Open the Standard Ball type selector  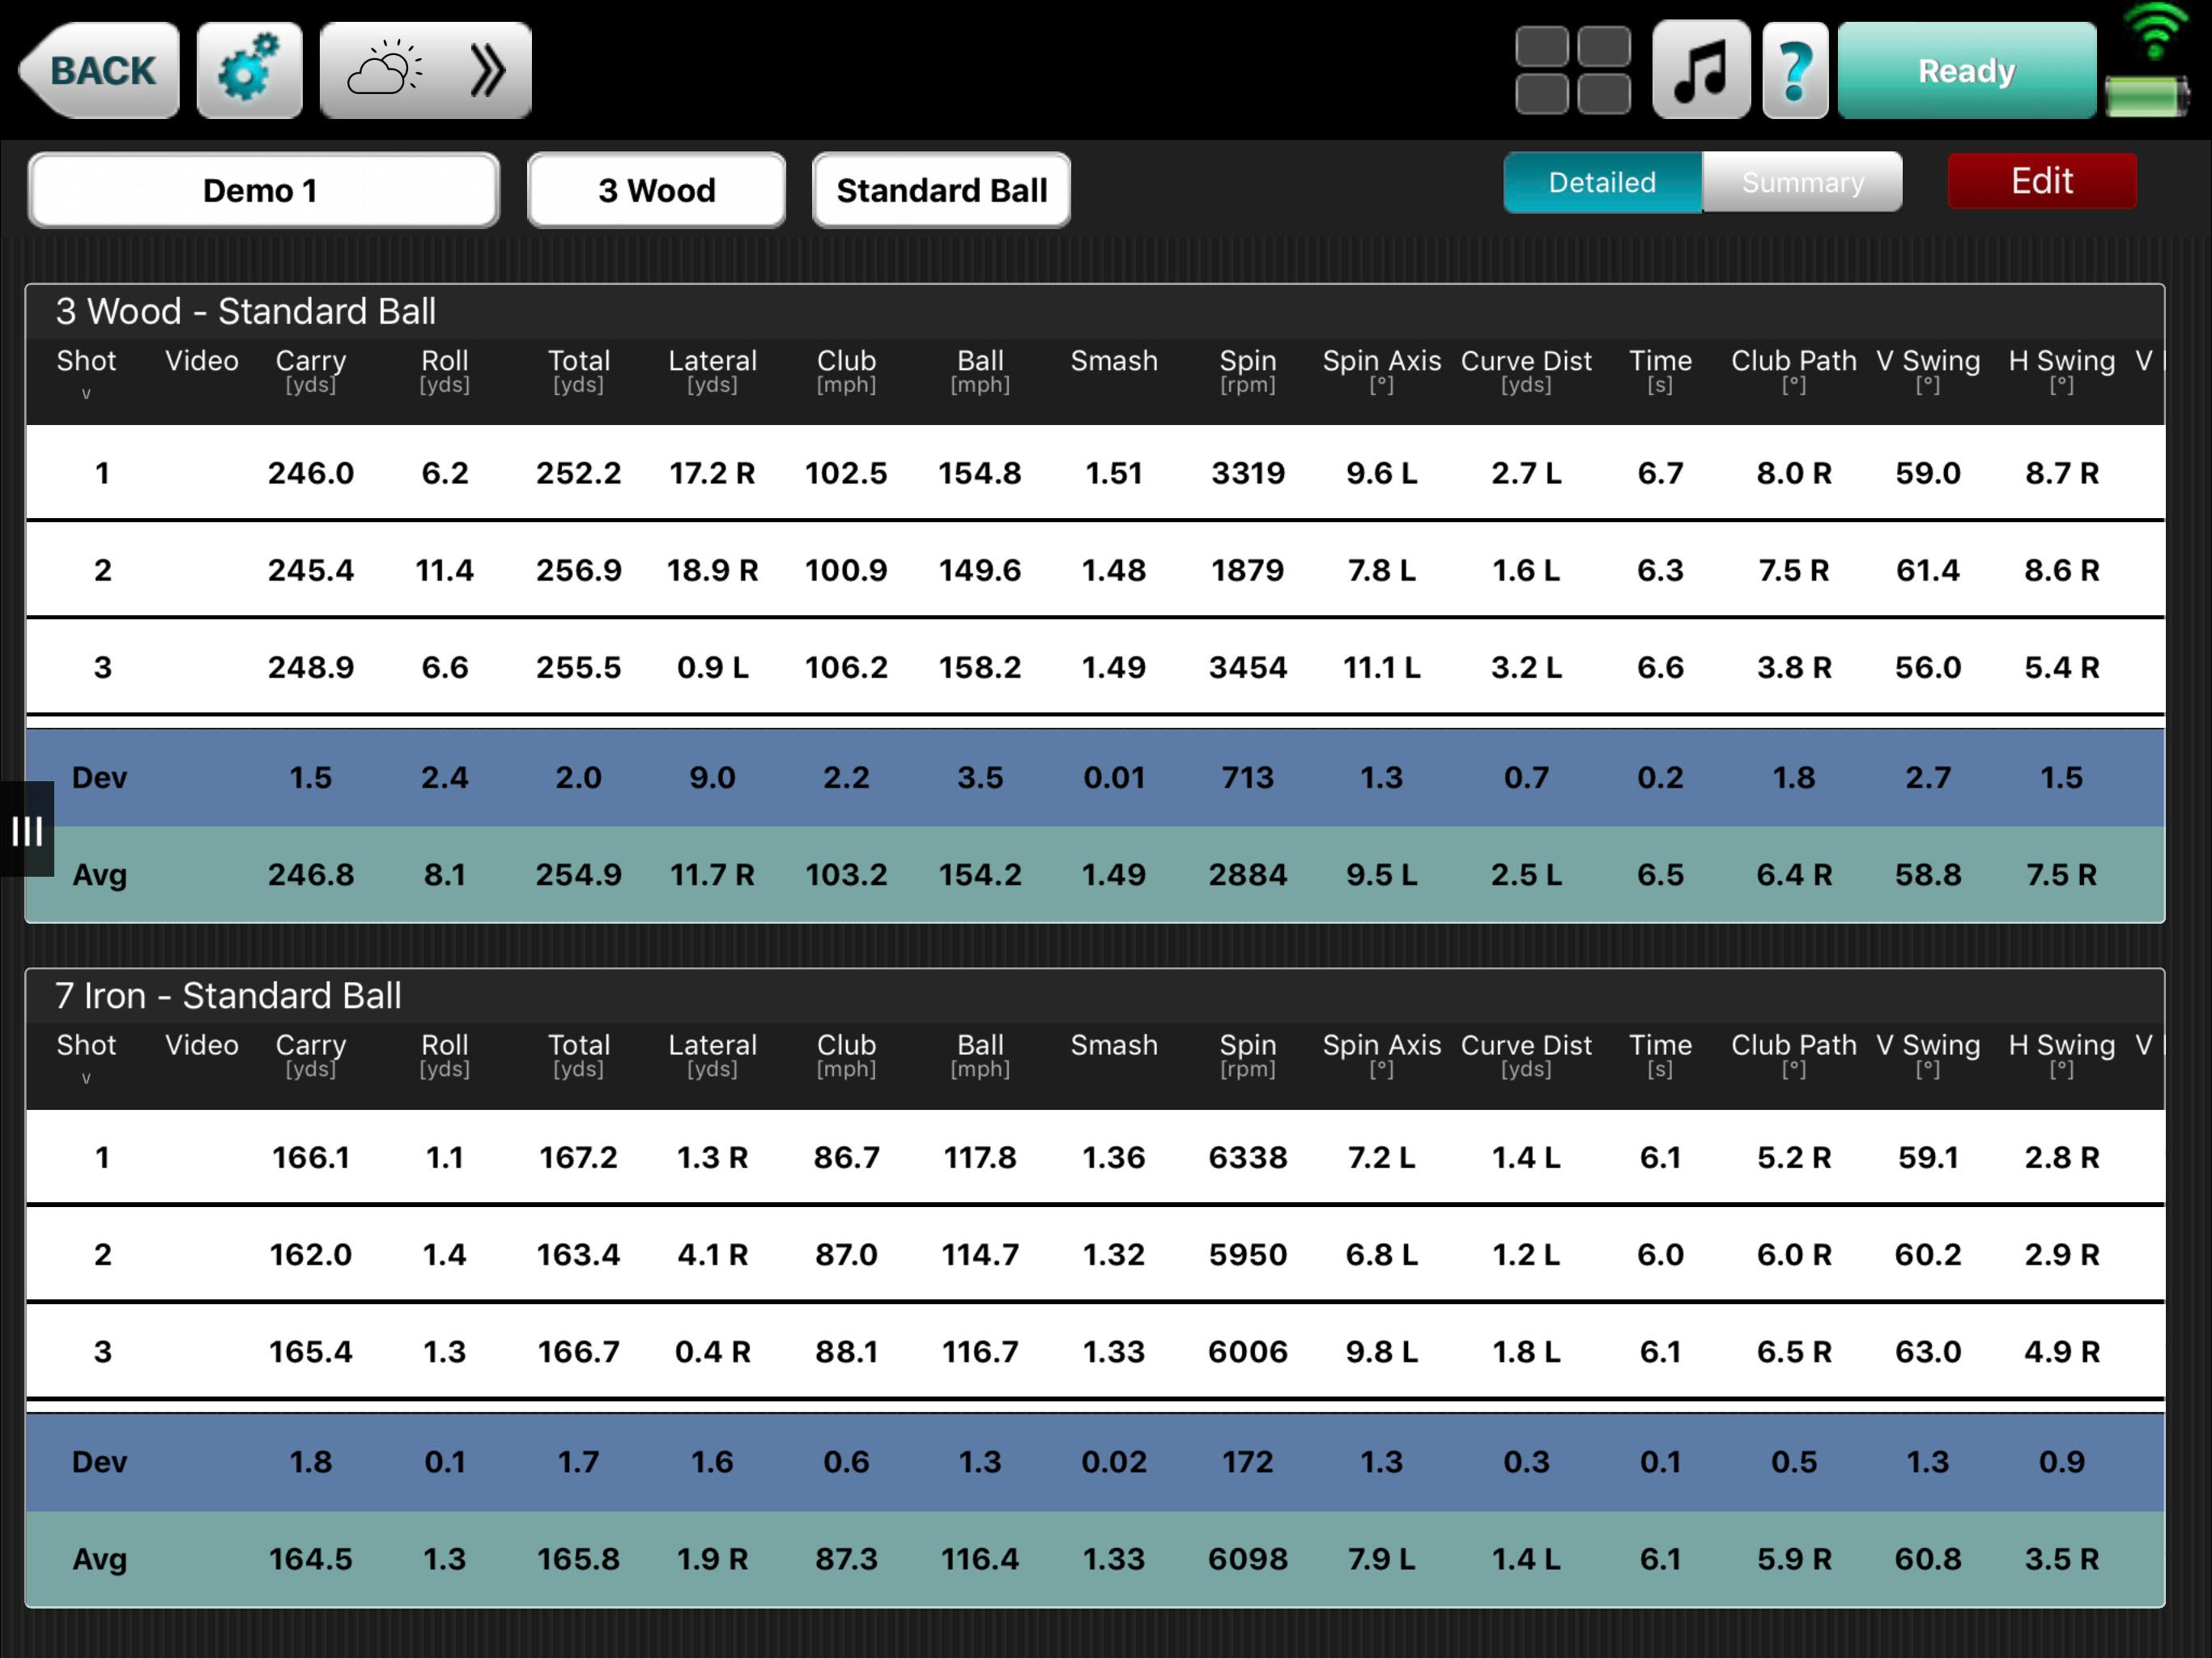(x=941, y=190)
